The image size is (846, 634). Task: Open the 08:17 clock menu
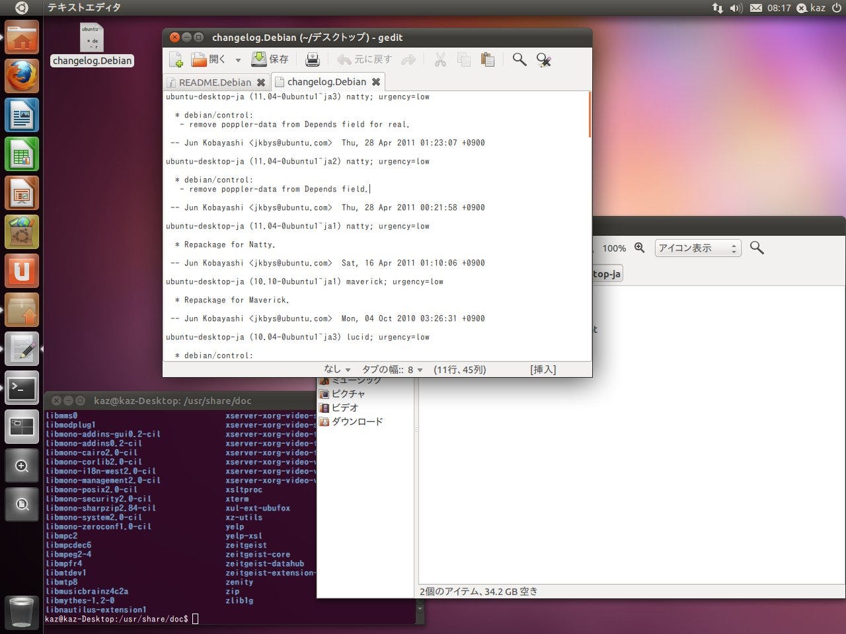(779, 8)
